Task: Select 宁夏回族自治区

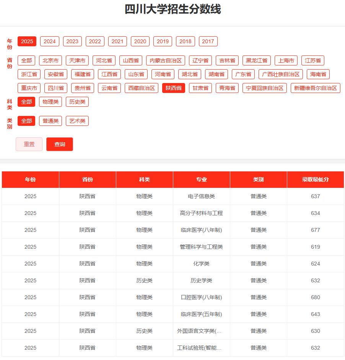Action: click(x=265, y=88)
